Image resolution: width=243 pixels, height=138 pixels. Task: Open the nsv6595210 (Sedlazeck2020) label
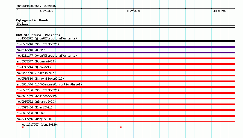click(x=38, y=44)
